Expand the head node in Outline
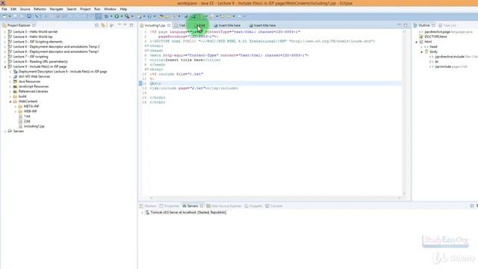This screenshot has height=269, width=478. [x=422, y=46]
